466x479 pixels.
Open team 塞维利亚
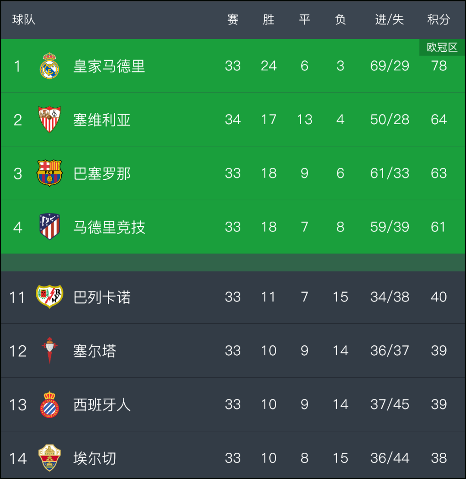102,120
